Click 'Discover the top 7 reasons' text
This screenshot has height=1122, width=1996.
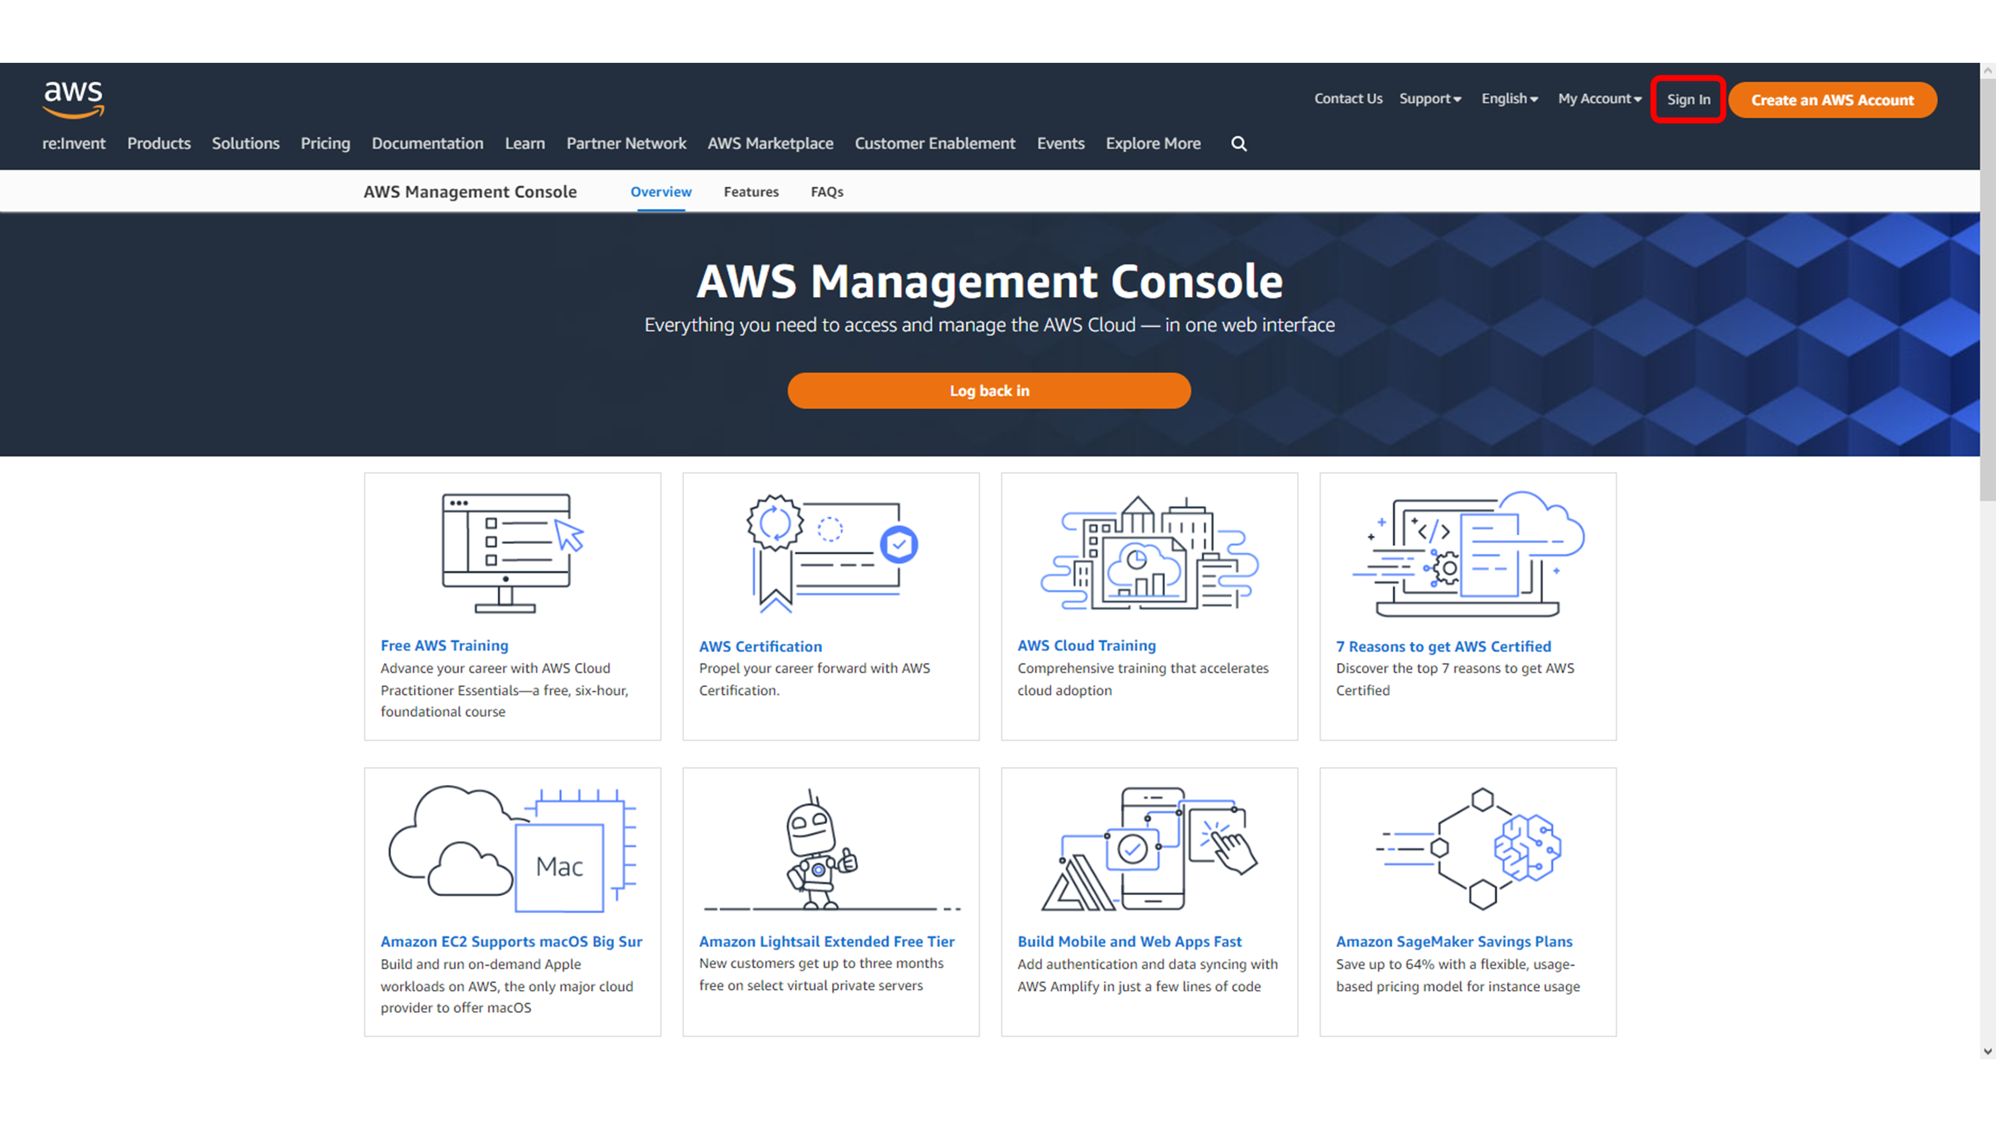1455,679
